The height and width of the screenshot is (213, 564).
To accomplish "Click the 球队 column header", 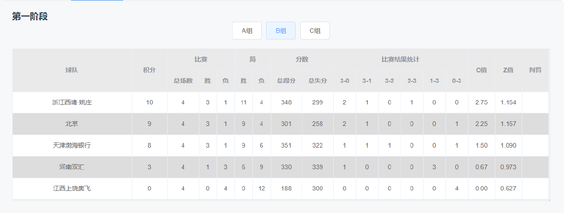I will (72, 70).
